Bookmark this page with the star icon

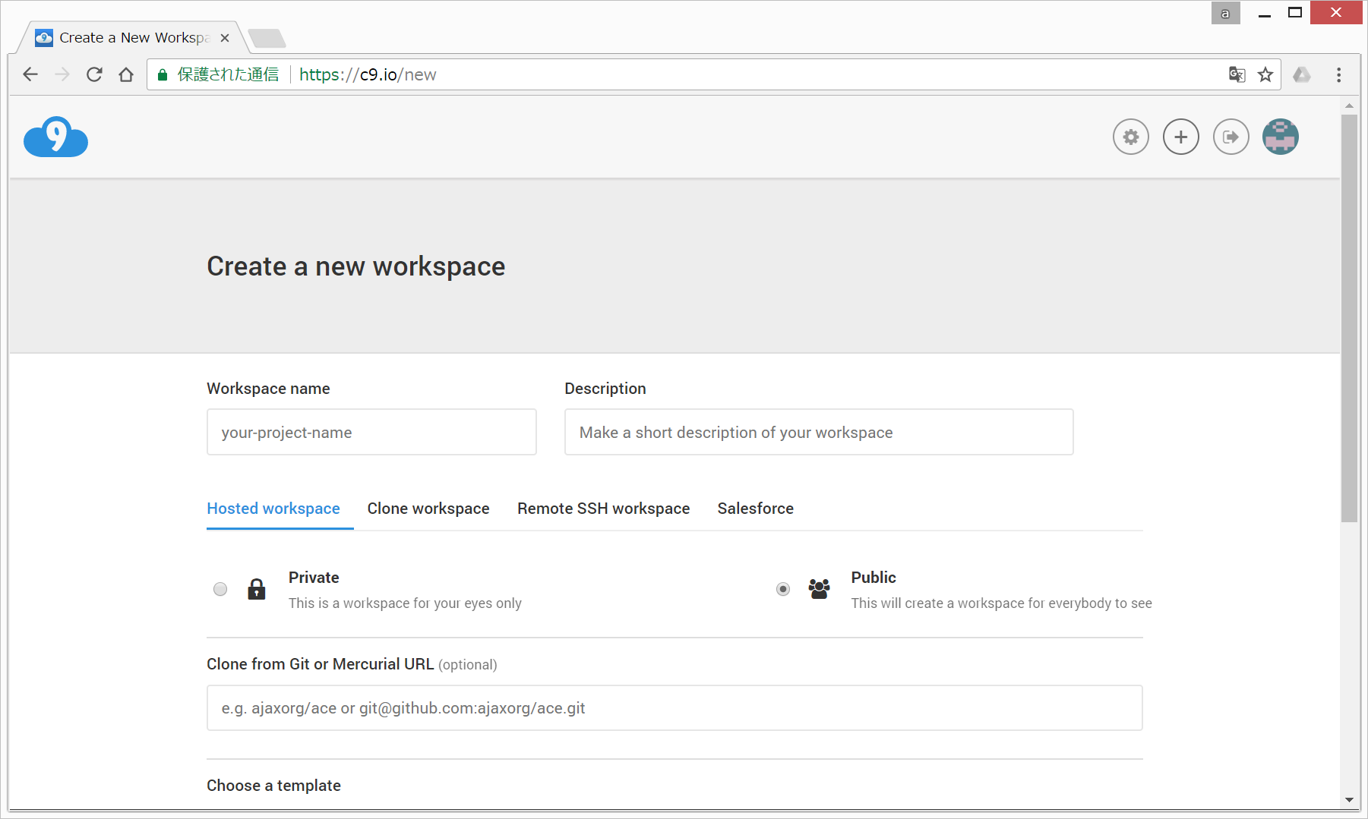pos(1265,74)
